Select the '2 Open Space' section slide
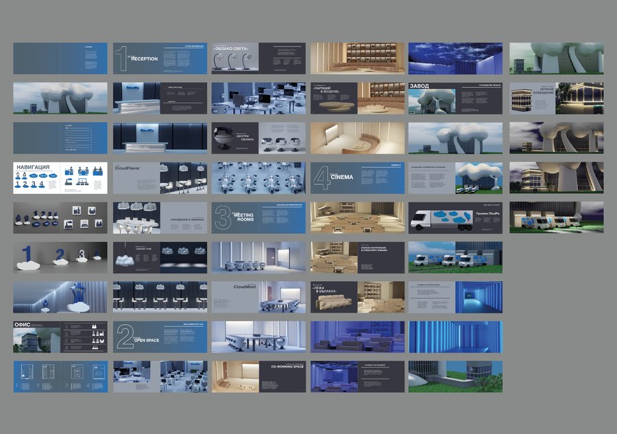Image resolution: width=617 pixels, height=434 pixels. tap(160, 337)
